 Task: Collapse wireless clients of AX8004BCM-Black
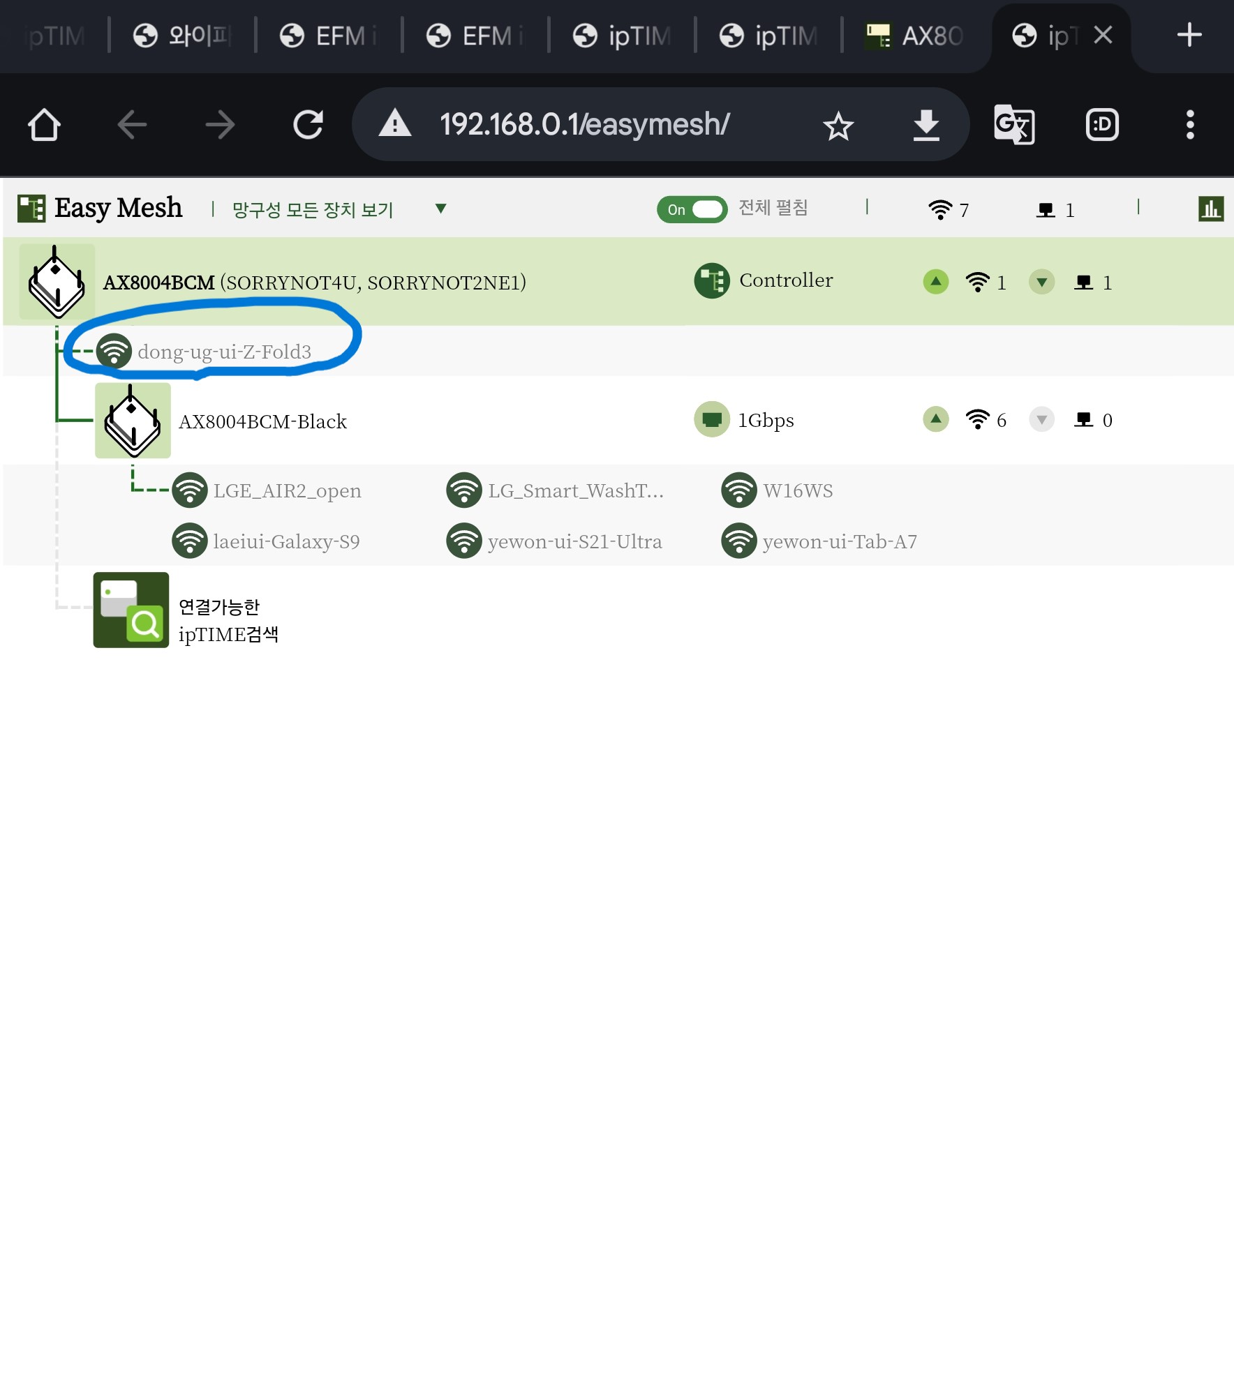click(936, 419)
